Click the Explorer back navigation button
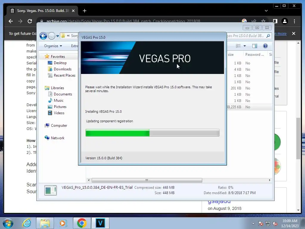 coord(43,36)
